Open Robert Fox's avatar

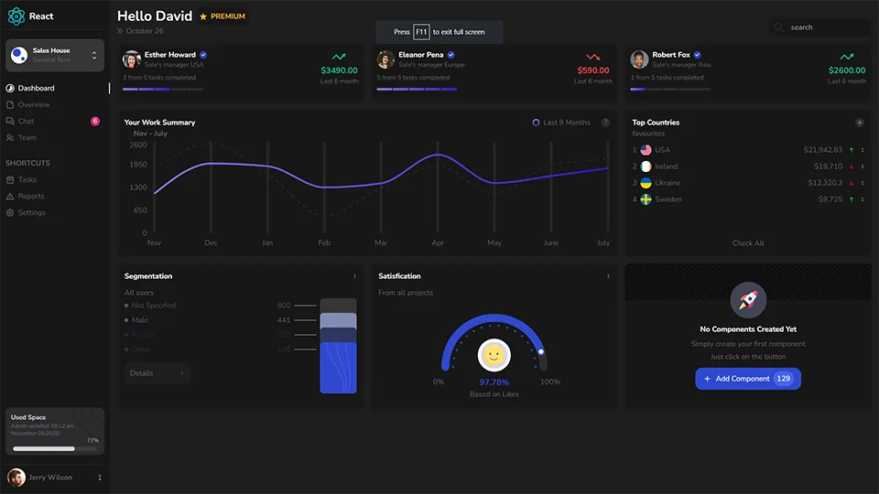click(640, 59)
